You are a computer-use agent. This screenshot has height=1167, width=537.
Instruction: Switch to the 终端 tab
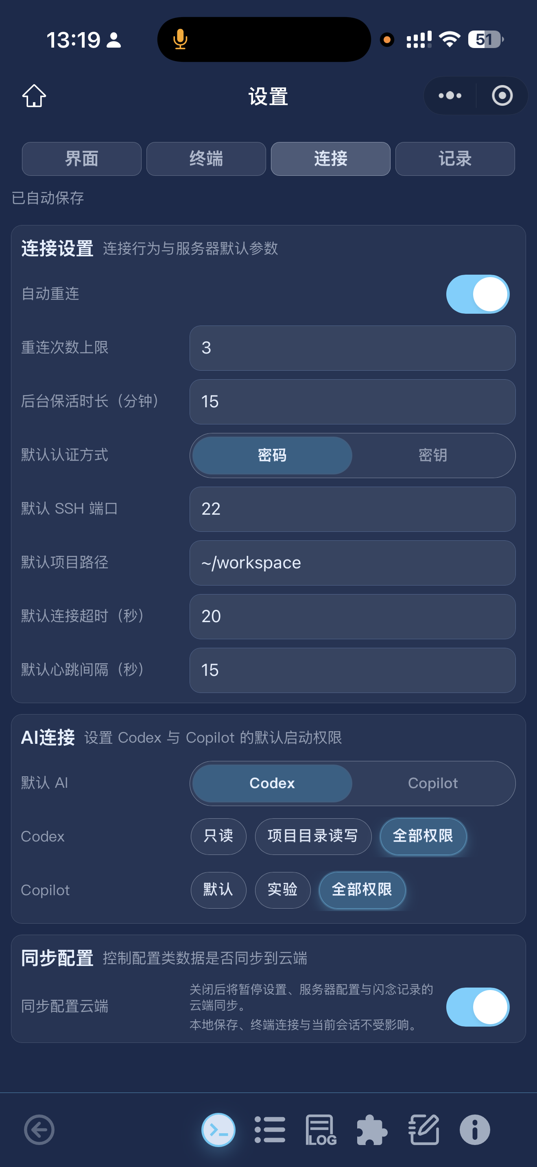(x=206, y=159)
